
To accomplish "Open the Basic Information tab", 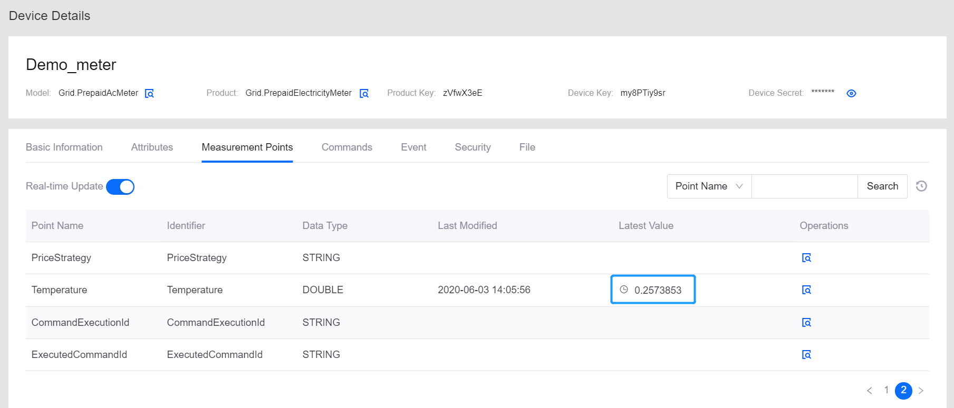I will pyautogui.click(x=64, y=147).
